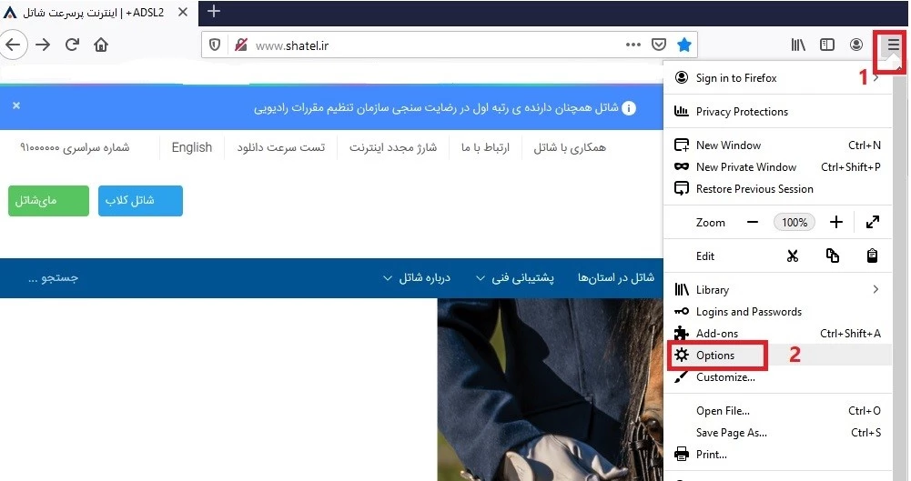Click the info icon in blue banner

coord(629,108)
